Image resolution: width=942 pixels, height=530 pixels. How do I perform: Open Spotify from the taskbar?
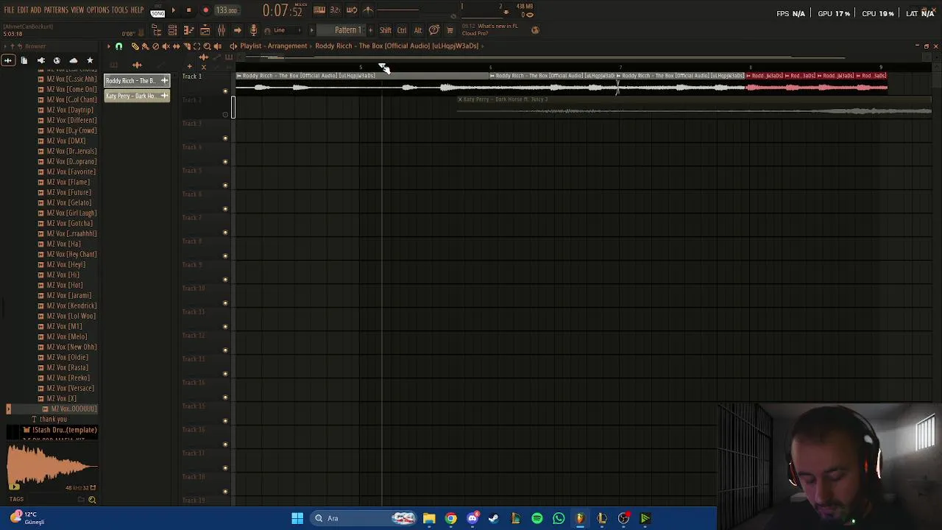point(537,518)
